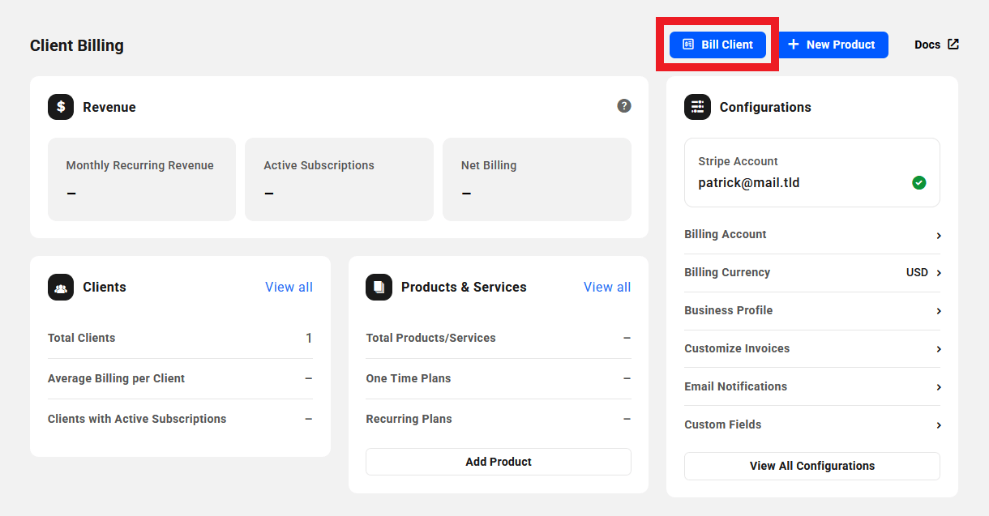Open the Email Notifications configuration

pyautogui.click(x=812, y=387)
